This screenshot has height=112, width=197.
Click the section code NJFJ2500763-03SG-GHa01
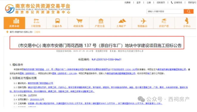tap(107, 59)
